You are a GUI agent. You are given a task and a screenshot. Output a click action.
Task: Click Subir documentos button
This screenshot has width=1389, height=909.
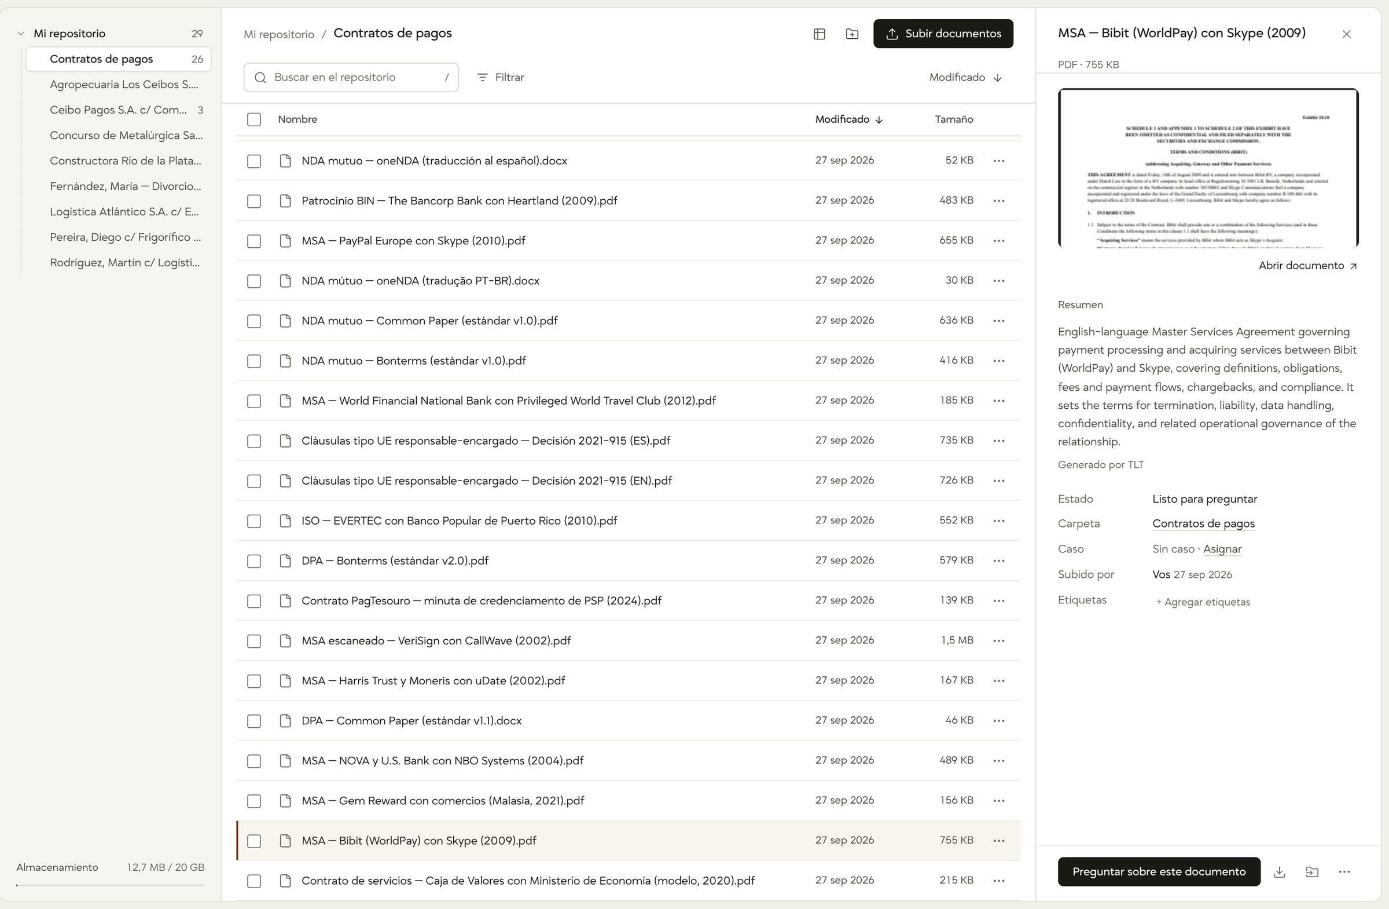pos(943,34)
